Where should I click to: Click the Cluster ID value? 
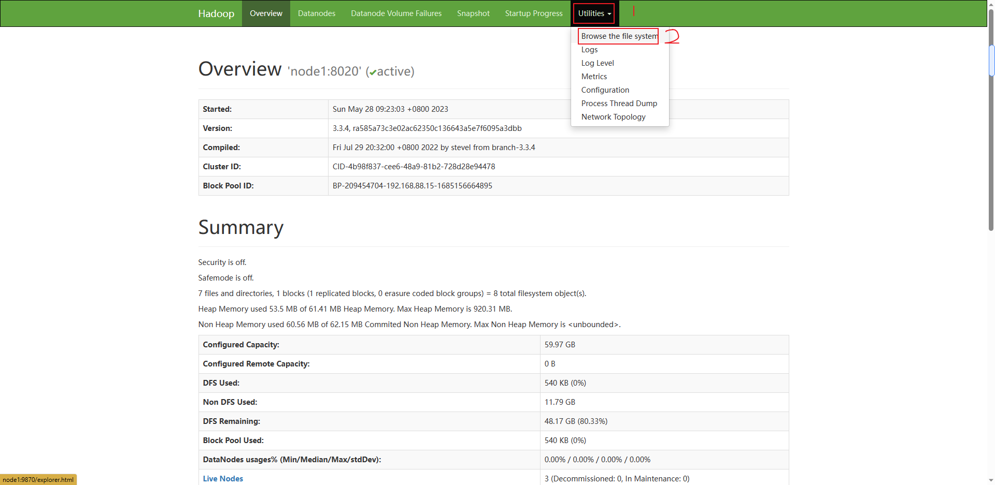414,167
